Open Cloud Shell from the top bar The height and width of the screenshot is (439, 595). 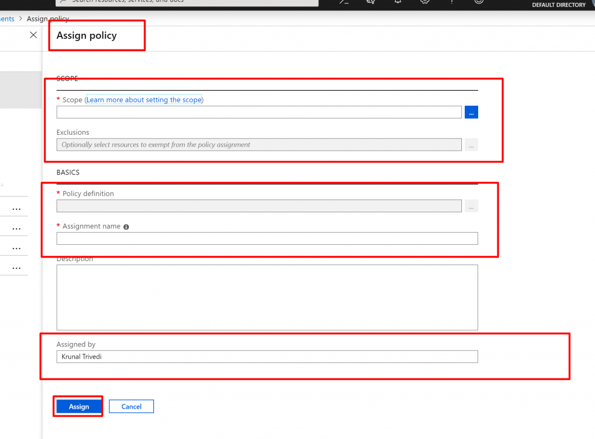coord(343,2)
